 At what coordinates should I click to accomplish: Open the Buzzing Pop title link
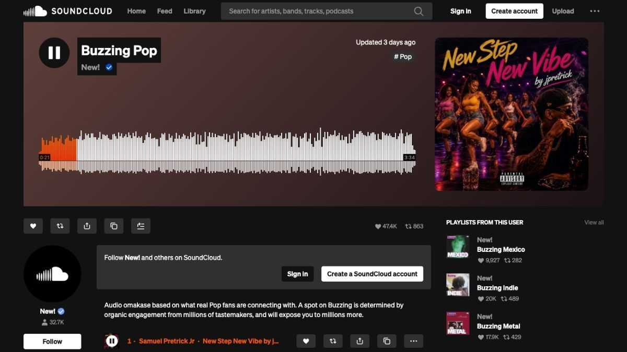point(119,51)
